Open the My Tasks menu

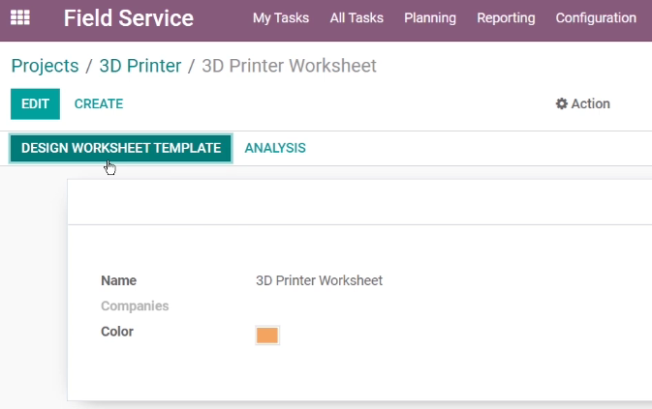click(x=281, y=18)
